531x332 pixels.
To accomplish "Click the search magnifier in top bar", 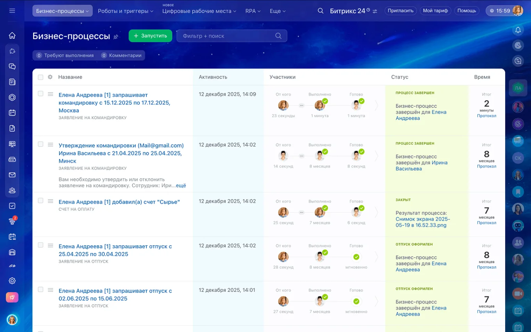I will [321, 11].
